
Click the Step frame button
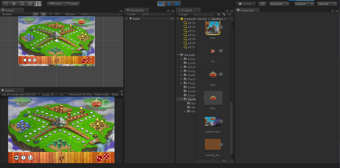coord(177,4)
